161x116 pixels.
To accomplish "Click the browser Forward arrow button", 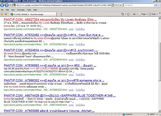I will coord(6,5).
